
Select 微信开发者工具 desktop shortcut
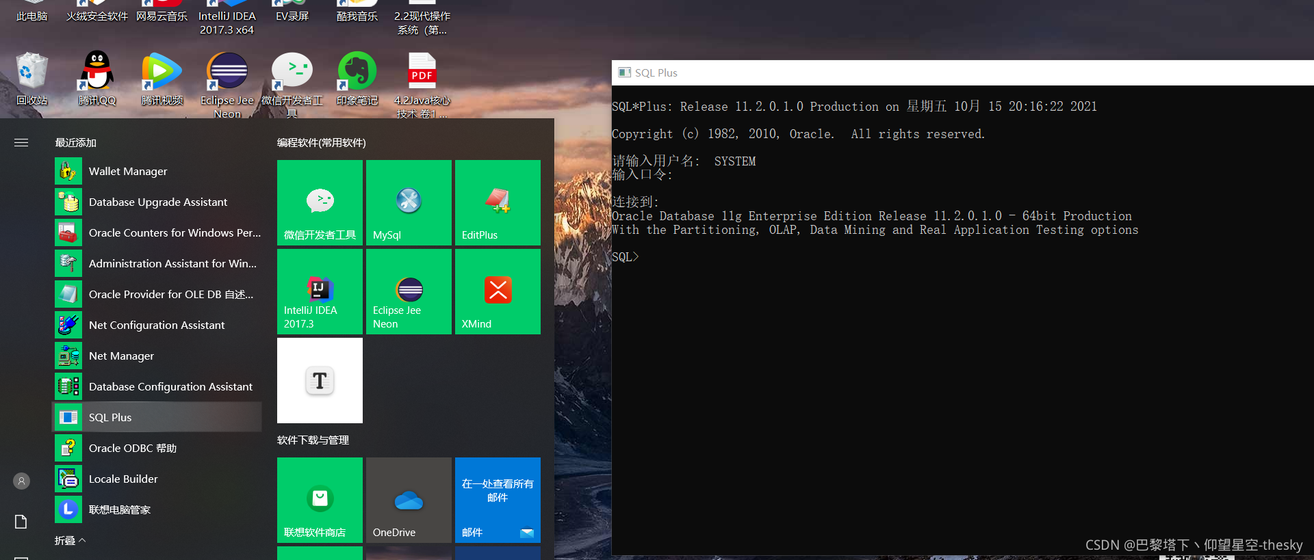[292, 83]
